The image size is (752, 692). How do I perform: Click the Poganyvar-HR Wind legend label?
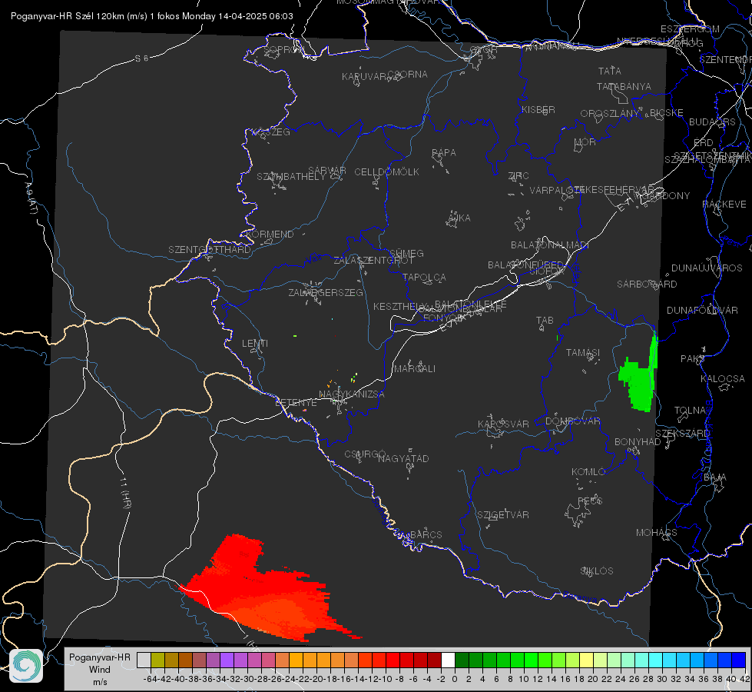100,669
